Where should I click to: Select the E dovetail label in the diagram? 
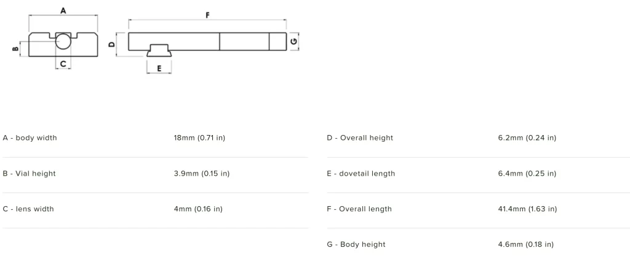tap(159, 69)
